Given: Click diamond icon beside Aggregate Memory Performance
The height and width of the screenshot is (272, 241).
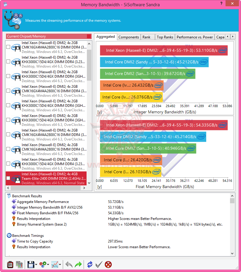Looking at the screenshot, I should click(x=14, y=201).
